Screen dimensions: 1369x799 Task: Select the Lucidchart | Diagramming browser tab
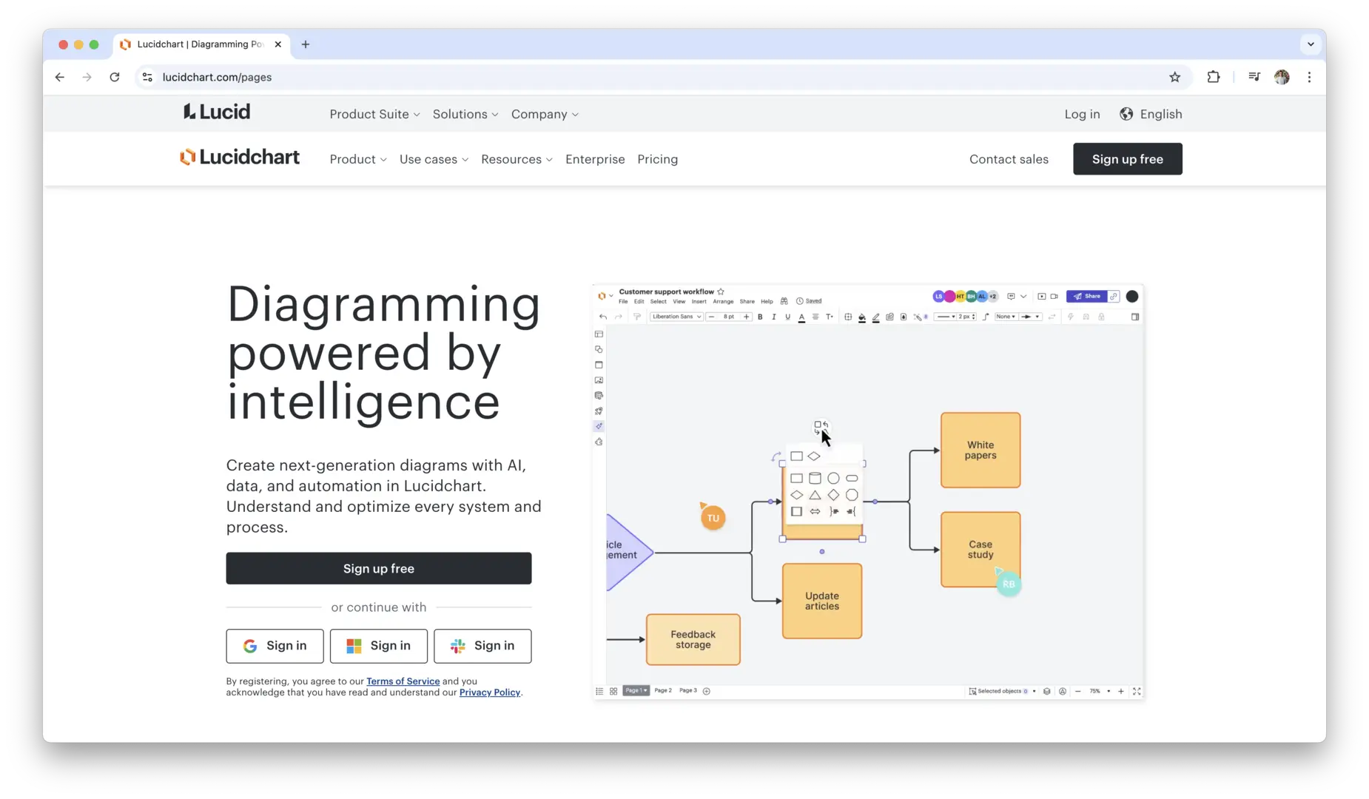coord(201,44)
